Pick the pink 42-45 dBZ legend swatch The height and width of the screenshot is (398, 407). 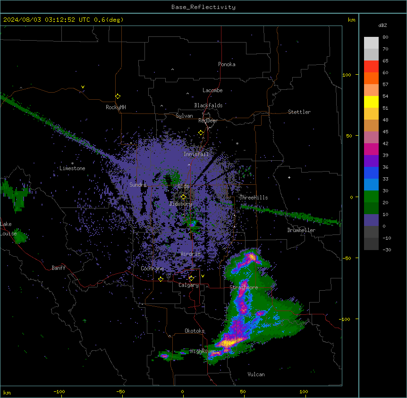coord(371,137)
